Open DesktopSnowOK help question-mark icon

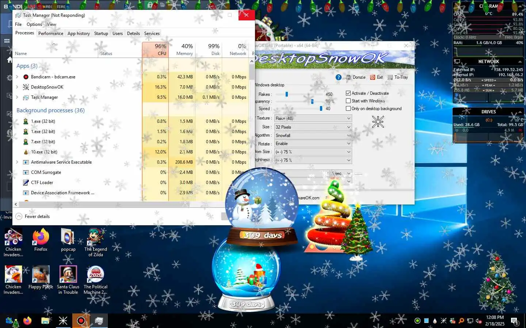(338, 77)
